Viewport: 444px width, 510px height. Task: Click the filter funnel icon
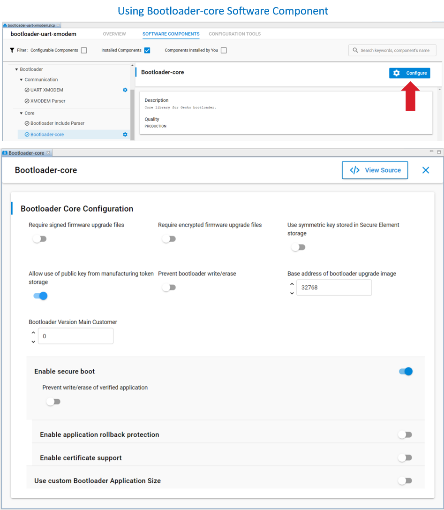pyautogui.click(x=12, y=50)
